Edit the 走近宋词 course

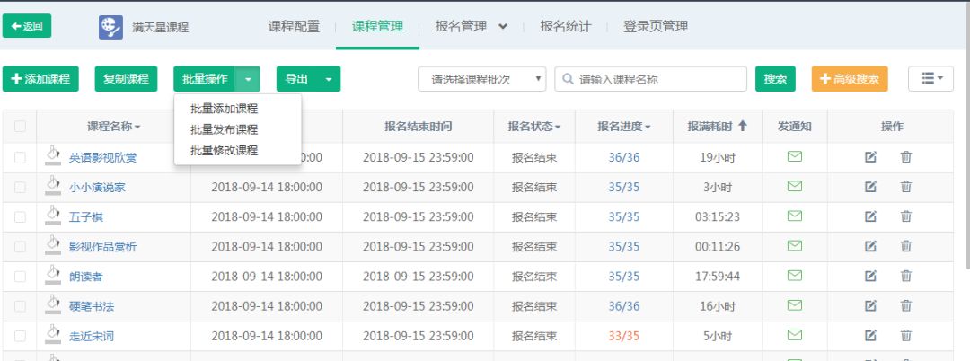870,335
